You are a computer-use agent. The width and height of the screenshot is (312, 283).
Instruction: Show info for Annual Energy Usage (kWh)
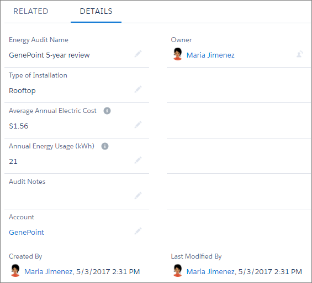[x=105, y=146]
